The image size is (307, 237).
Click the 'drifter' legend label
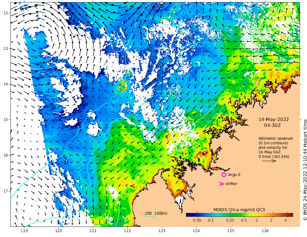[232, 184]
